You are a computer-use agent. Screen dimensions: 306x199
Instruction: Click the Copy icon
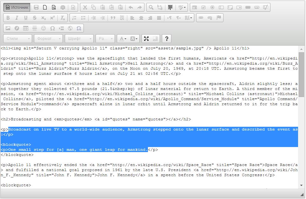point(94,7)
